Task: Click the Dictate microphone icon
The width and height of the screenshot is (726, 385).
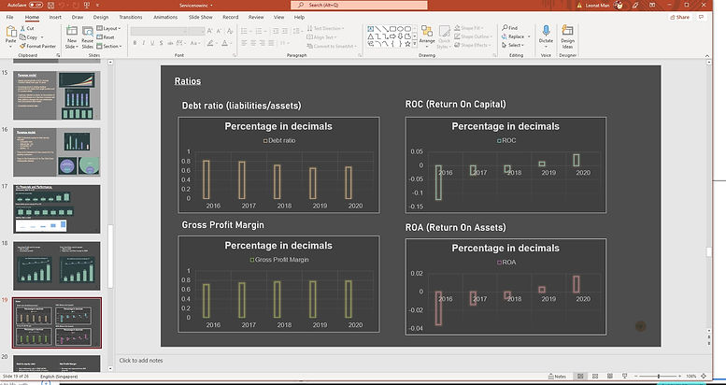Action: pyautogui.click(x=546, y=31)
